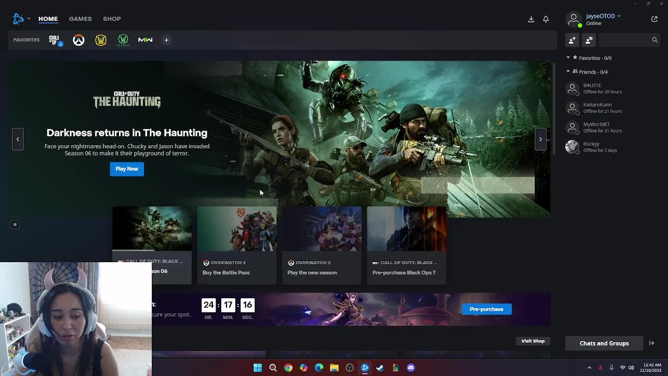This screenshot has height=376, width=668.
Task: Launch Google Chrome from taskbar
Action: 288,368
